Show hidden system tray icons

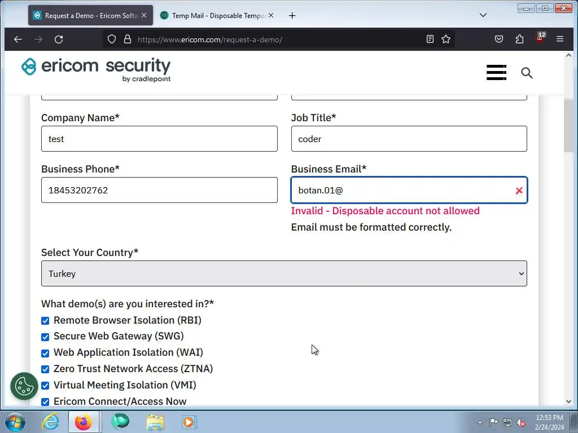click(480, 422)
